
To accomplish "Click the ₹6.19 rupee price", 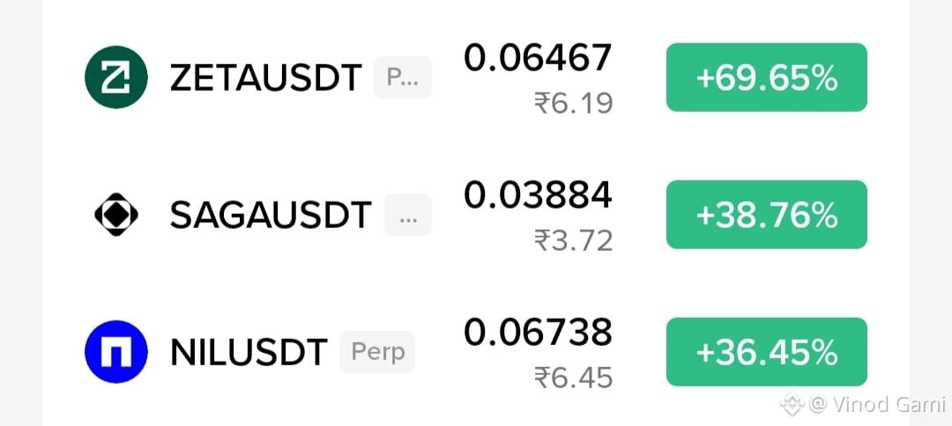I will pyautogui.click(x=574, y=104).
